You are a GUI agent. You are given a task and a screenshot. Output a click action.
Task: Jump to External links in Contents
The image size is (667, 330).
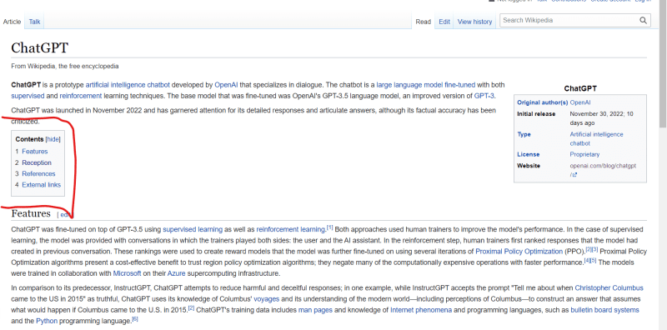click(41, 184)
